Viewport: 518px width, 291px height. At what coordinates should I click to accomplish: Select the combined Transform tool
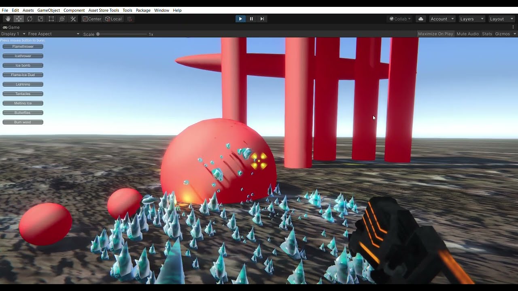(x=62, y=19)
